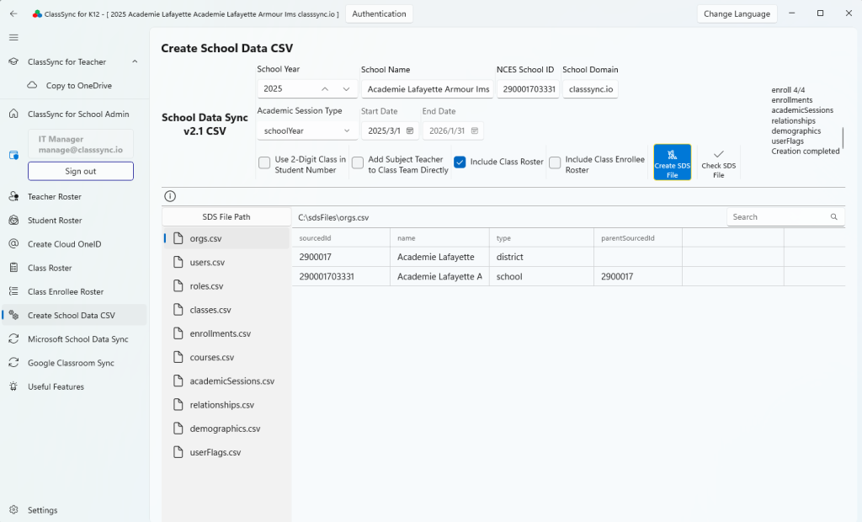
Task: Open the End Date calendar picker
Action: tap(475, 130)
